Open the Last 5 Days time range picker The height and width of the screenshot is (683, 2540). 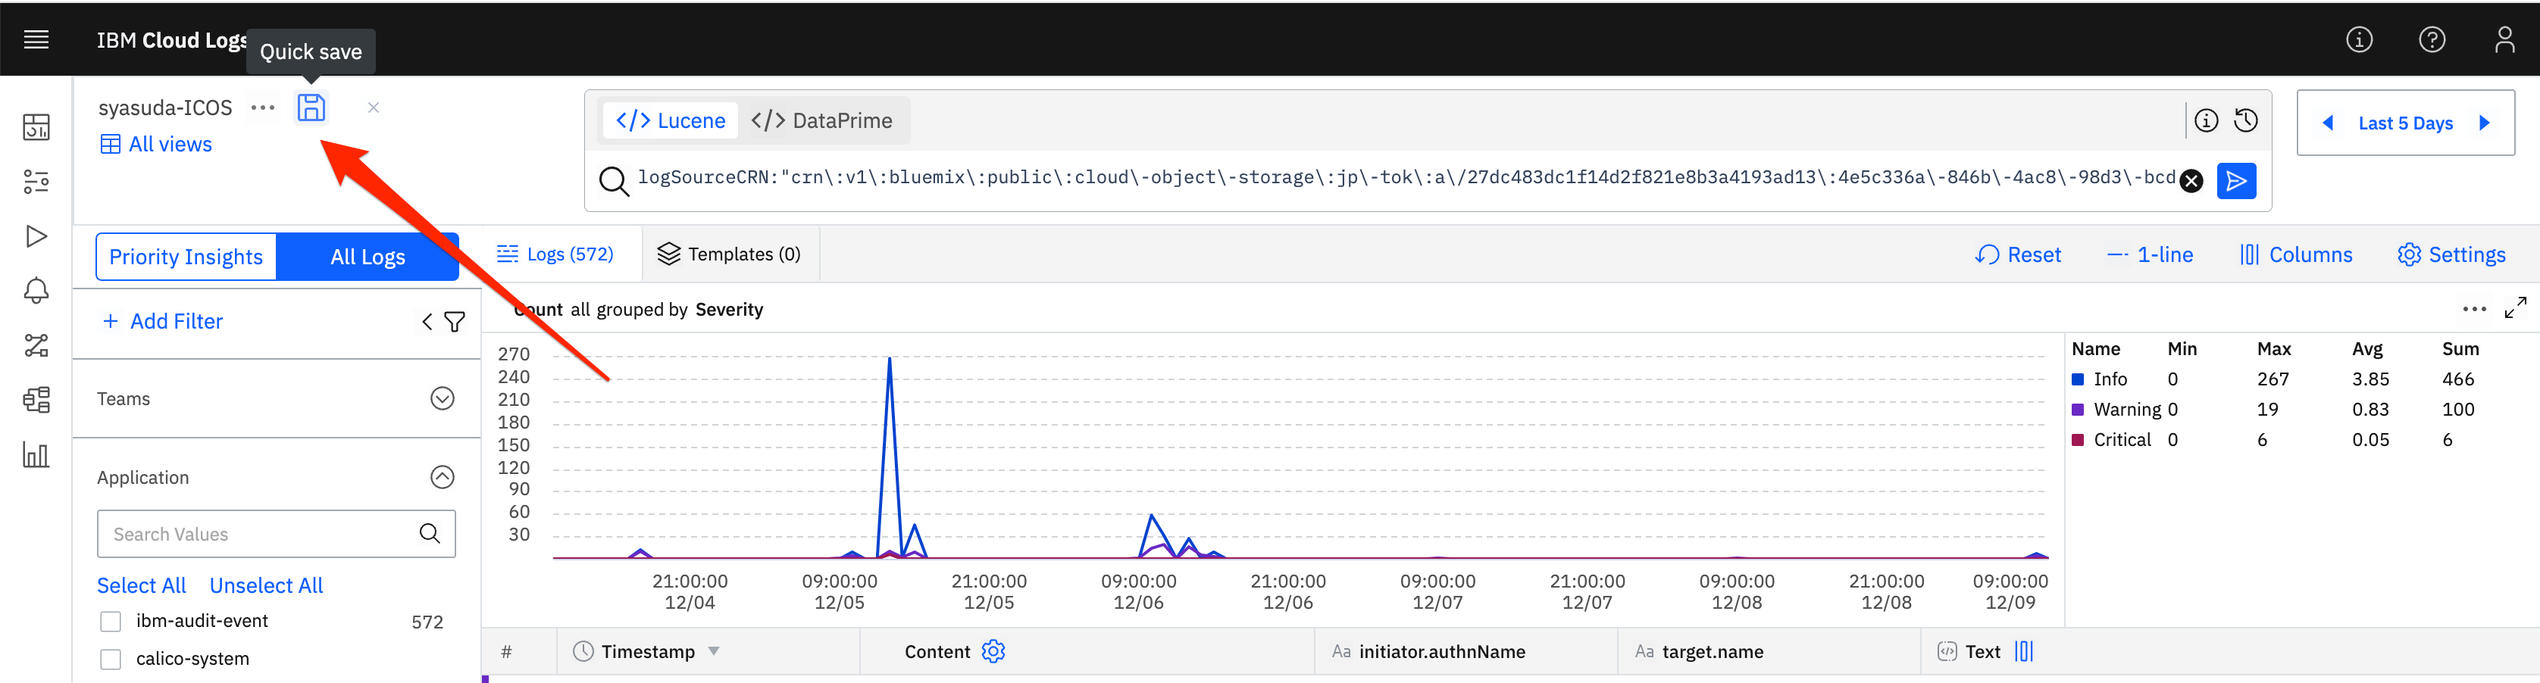2405,123
